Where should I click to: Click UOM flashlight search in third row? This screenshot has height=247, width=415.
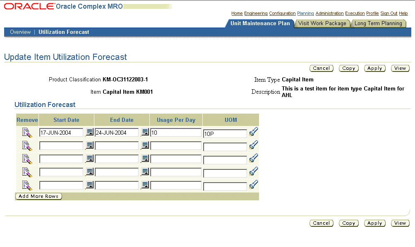[254, 158]
